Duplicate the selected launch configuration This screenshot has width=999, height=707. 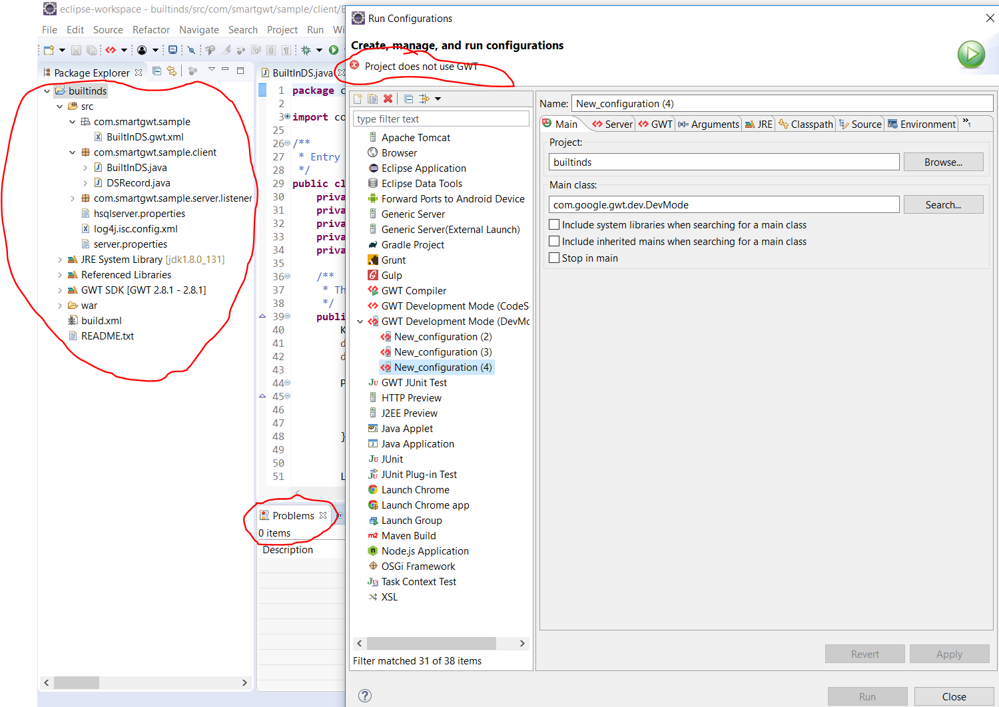coord(372,99)
